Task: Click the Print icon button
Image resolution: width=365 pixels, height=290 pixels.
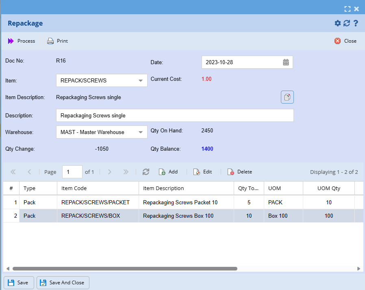Action: 50,41
